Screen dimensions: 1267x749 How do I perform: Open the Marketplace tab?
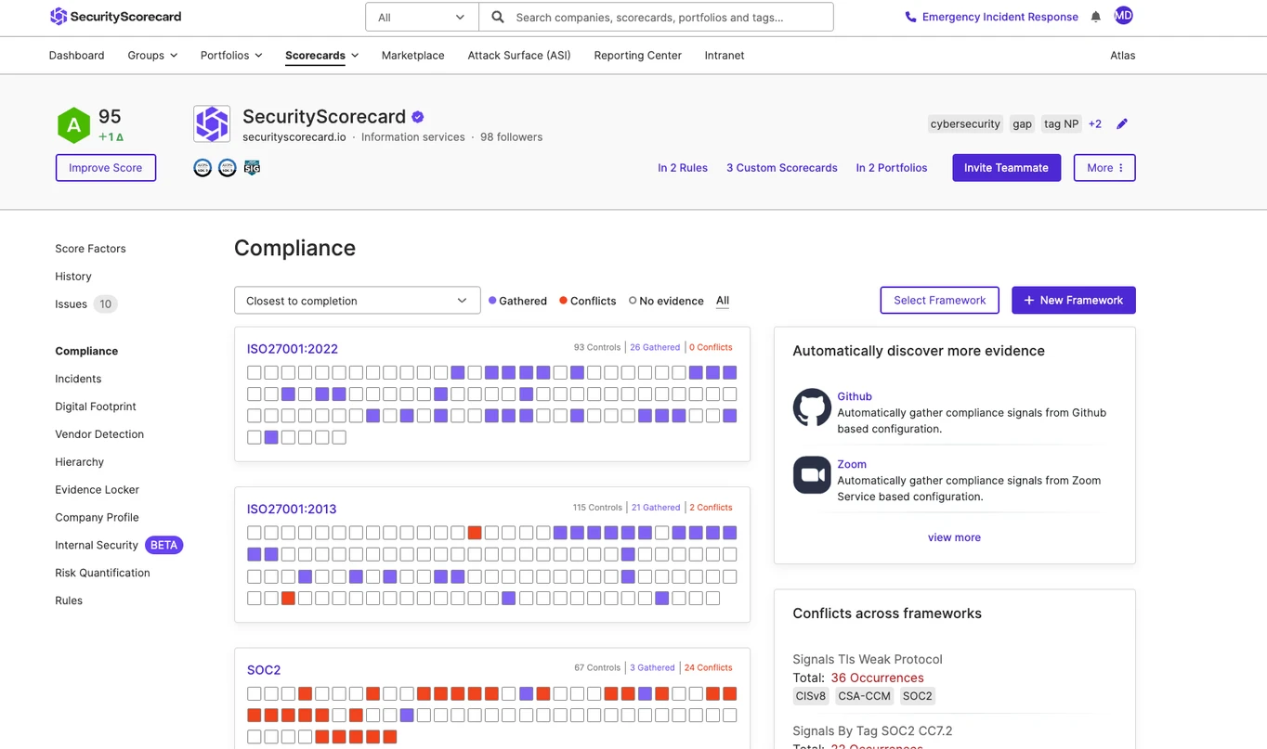pyautogui.click(x=412, y=56)
